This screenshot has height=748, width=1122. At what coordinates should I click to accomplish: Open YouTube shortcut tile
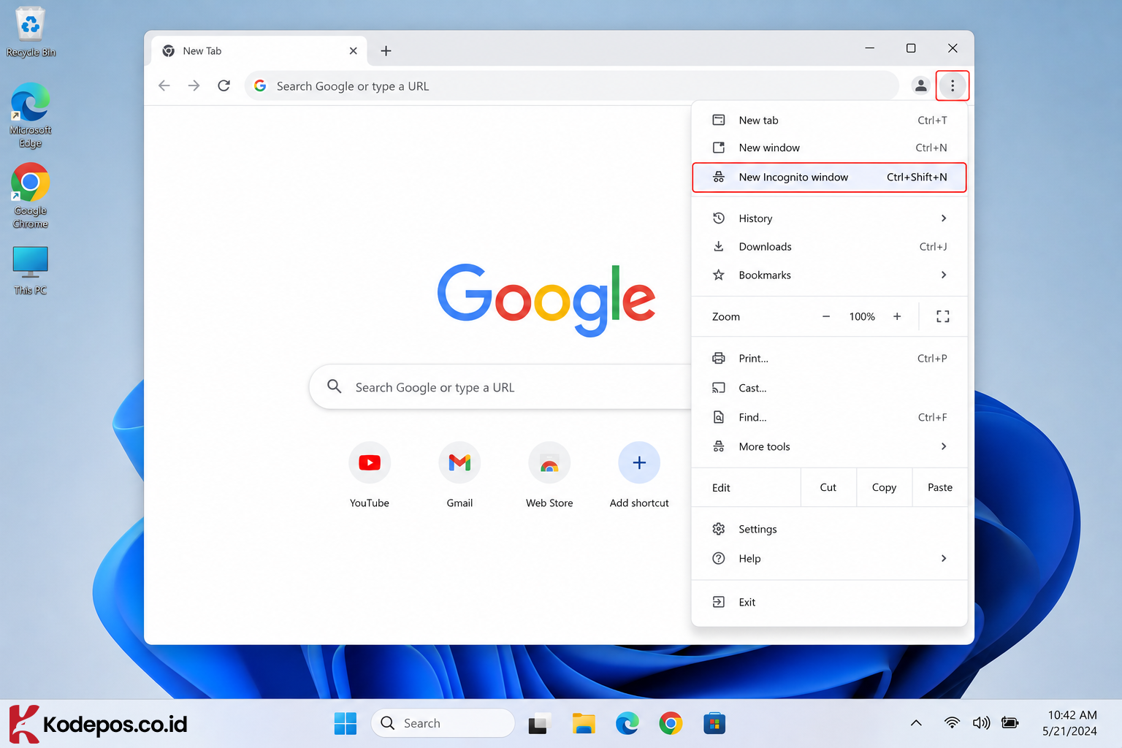(370, 475)
